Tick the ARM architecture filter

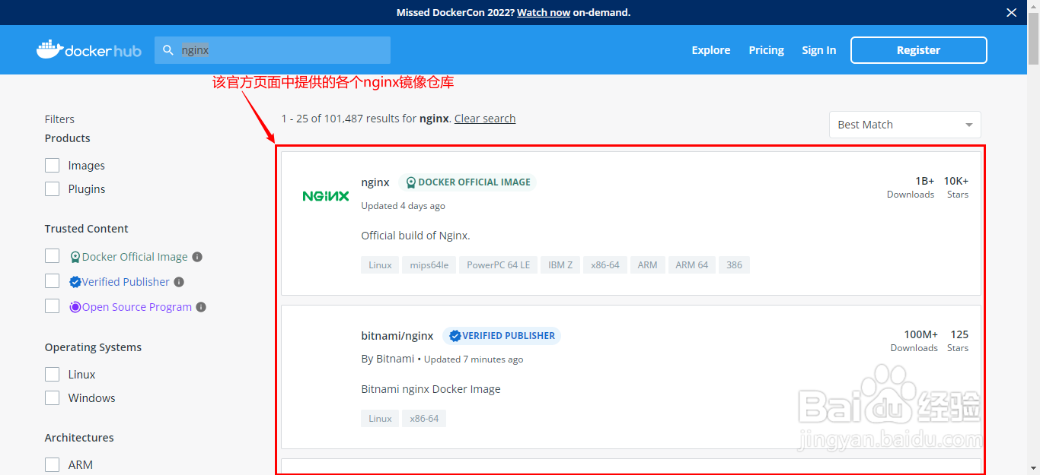tap(52, 465)
